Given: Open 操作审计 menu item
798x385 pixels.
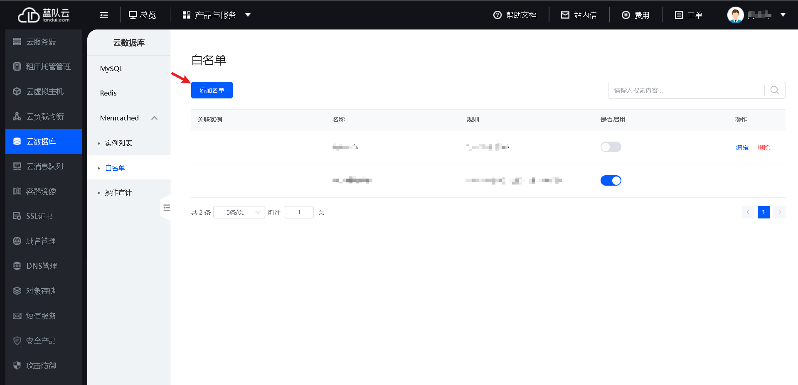Looking at the screenshot, I should (118, 193).
